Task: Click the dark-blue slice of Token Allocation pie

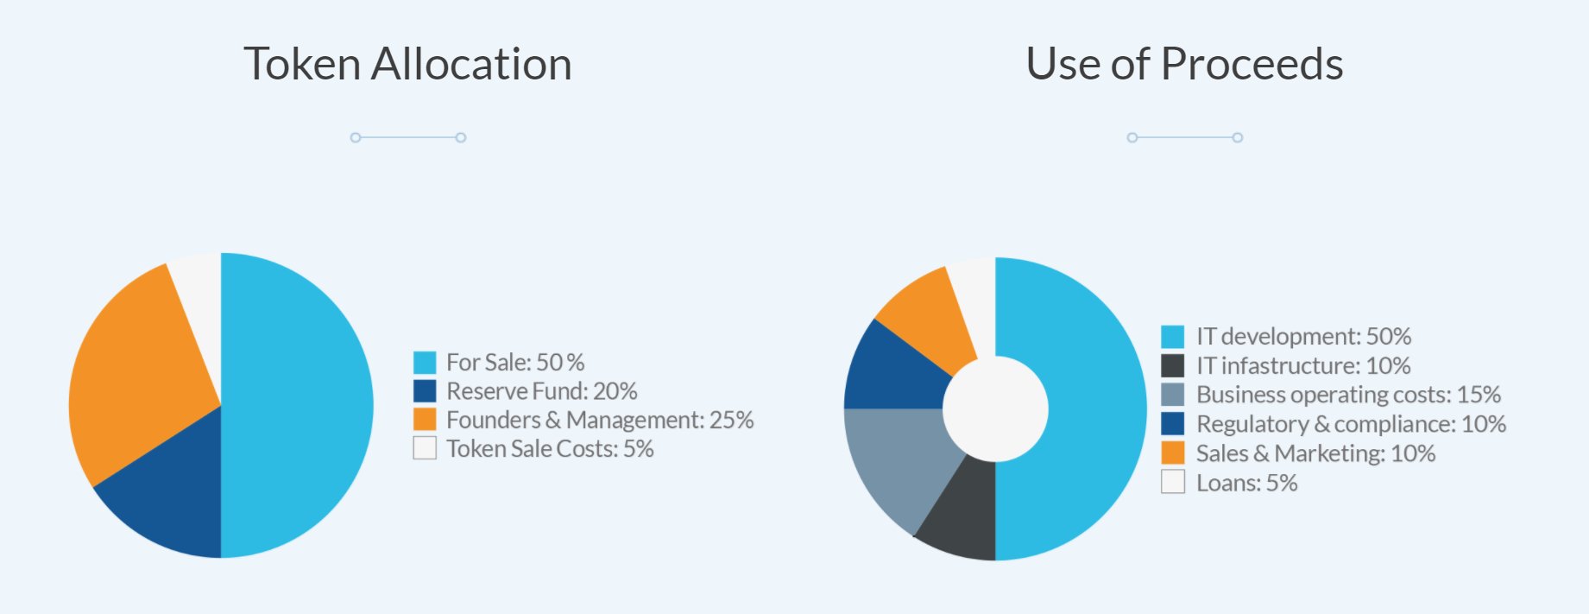Action: click(173, 501)
